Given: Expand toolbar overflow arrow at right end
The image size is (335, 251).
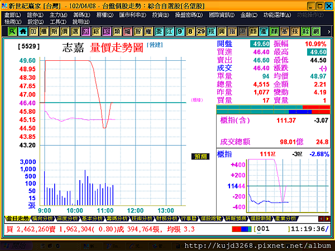Looking at the screenshot, I should [x=329, y=32].
